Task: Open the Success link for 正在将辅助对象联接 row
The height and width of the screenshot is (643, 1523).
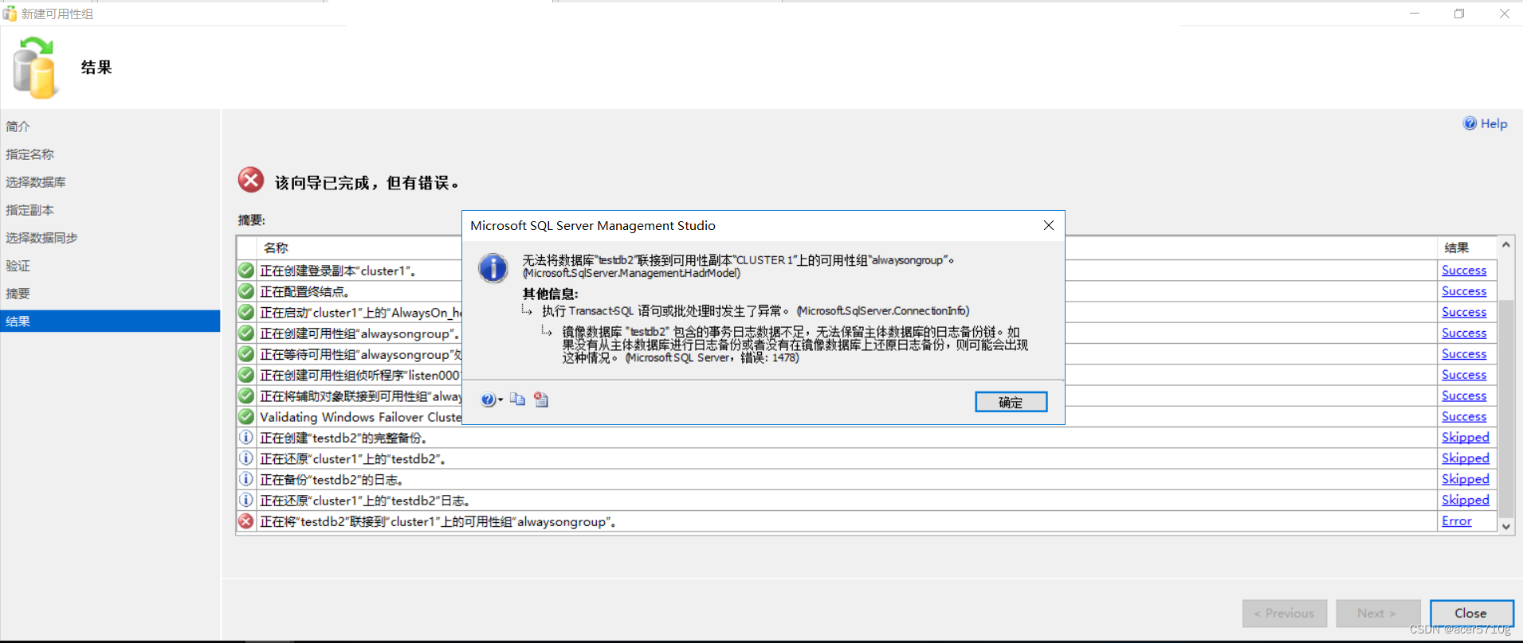Action: [1464, 396]
